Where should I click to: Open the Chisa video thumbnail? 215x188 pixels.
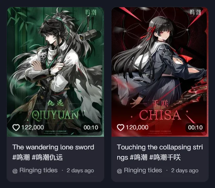(x=160, y=72)
